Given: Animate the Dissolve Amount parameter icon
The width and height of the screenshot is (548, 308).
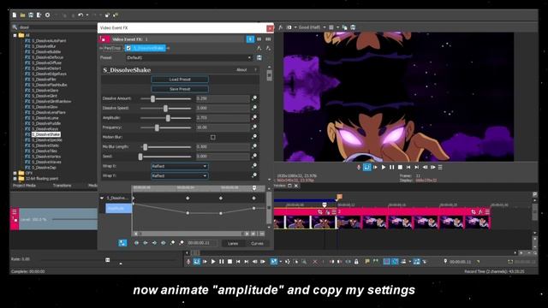Looking at the screenshot, I should tap(254, 98).
